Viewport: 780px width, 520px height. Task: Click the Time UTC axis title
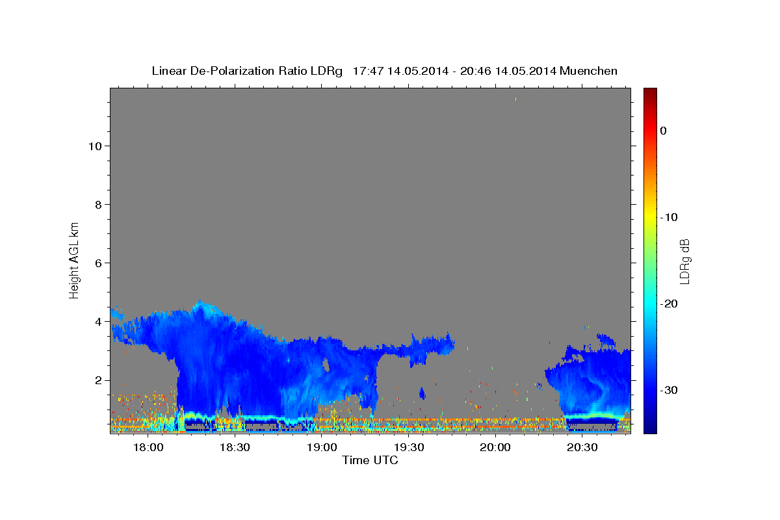370,460
